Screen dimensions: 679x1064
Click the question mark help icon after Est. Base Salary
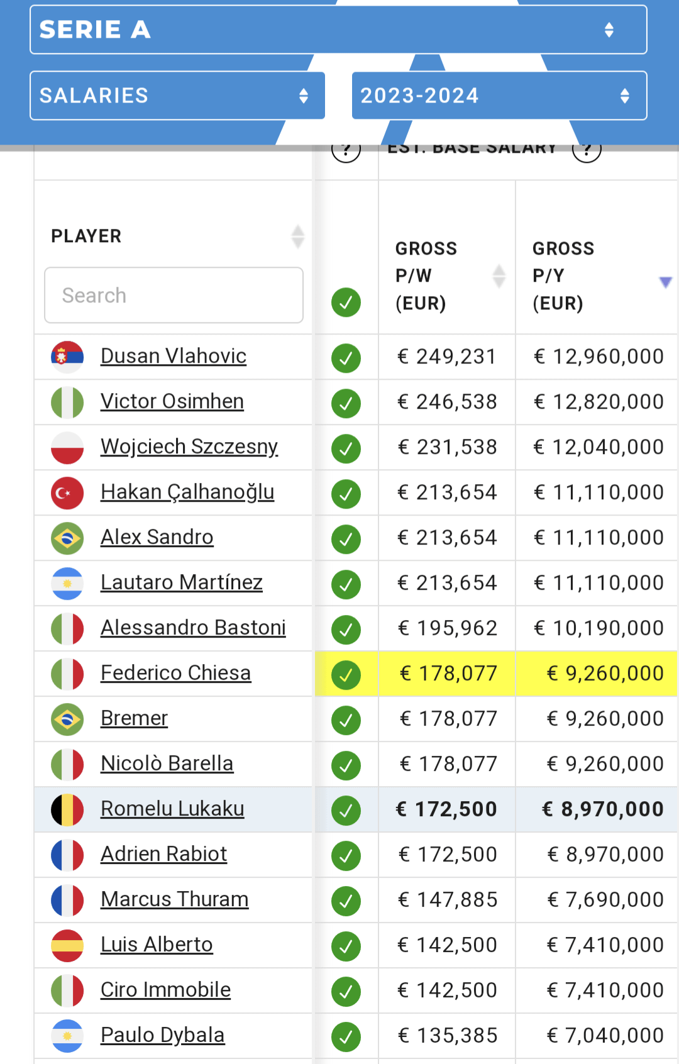[587, 151]
